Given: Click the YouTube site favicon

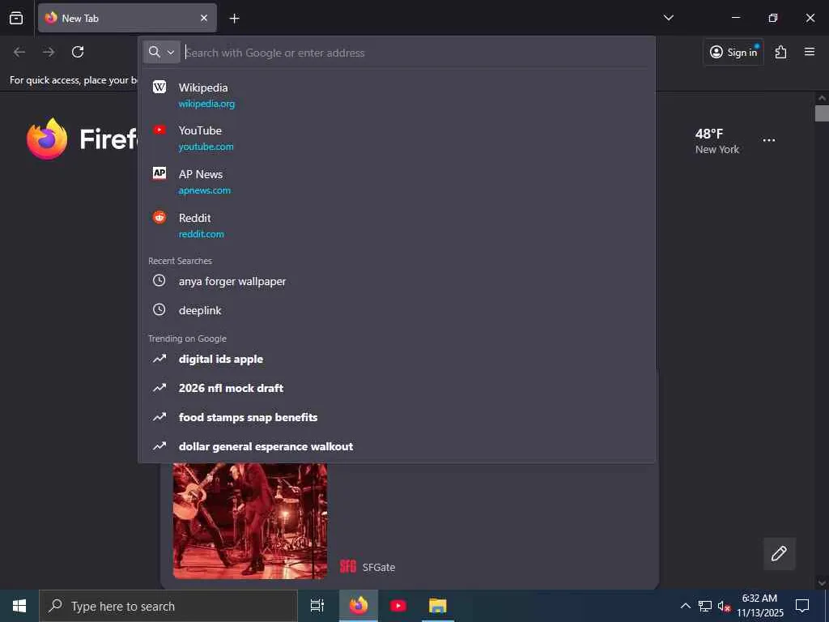Looking at the screenshot, I should click(x=159, y=130).
